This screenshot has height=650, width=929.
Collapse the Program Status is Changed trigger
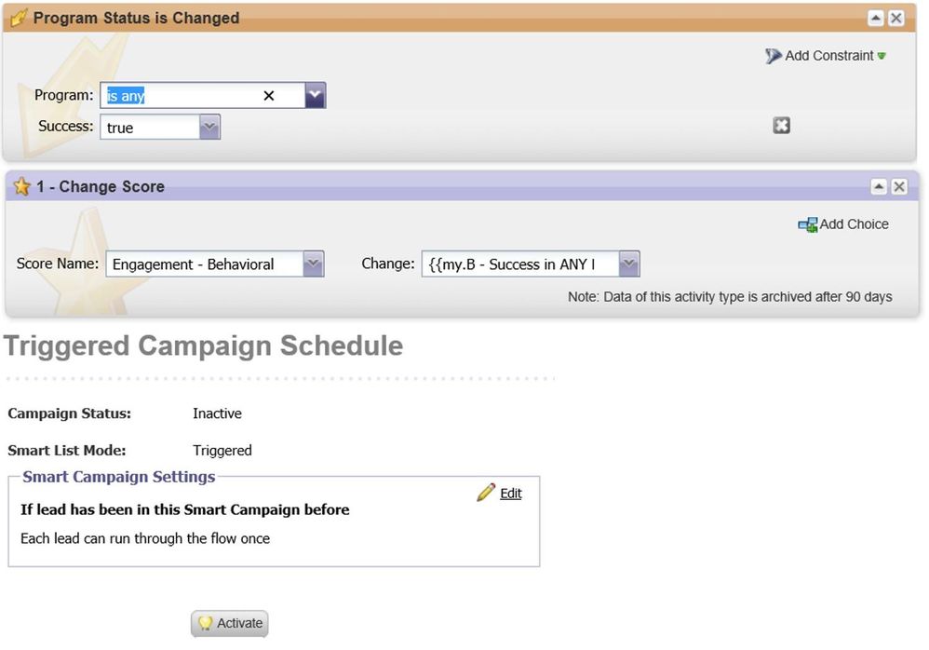pyautogui.click(x=876, y=19)
